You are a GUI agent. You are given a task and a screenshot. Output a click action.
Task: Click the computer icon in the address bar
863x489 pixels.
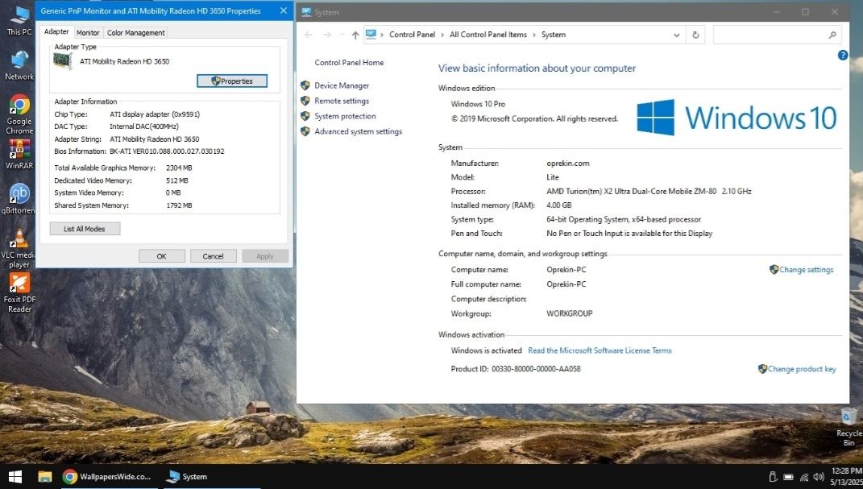[371, 34]
